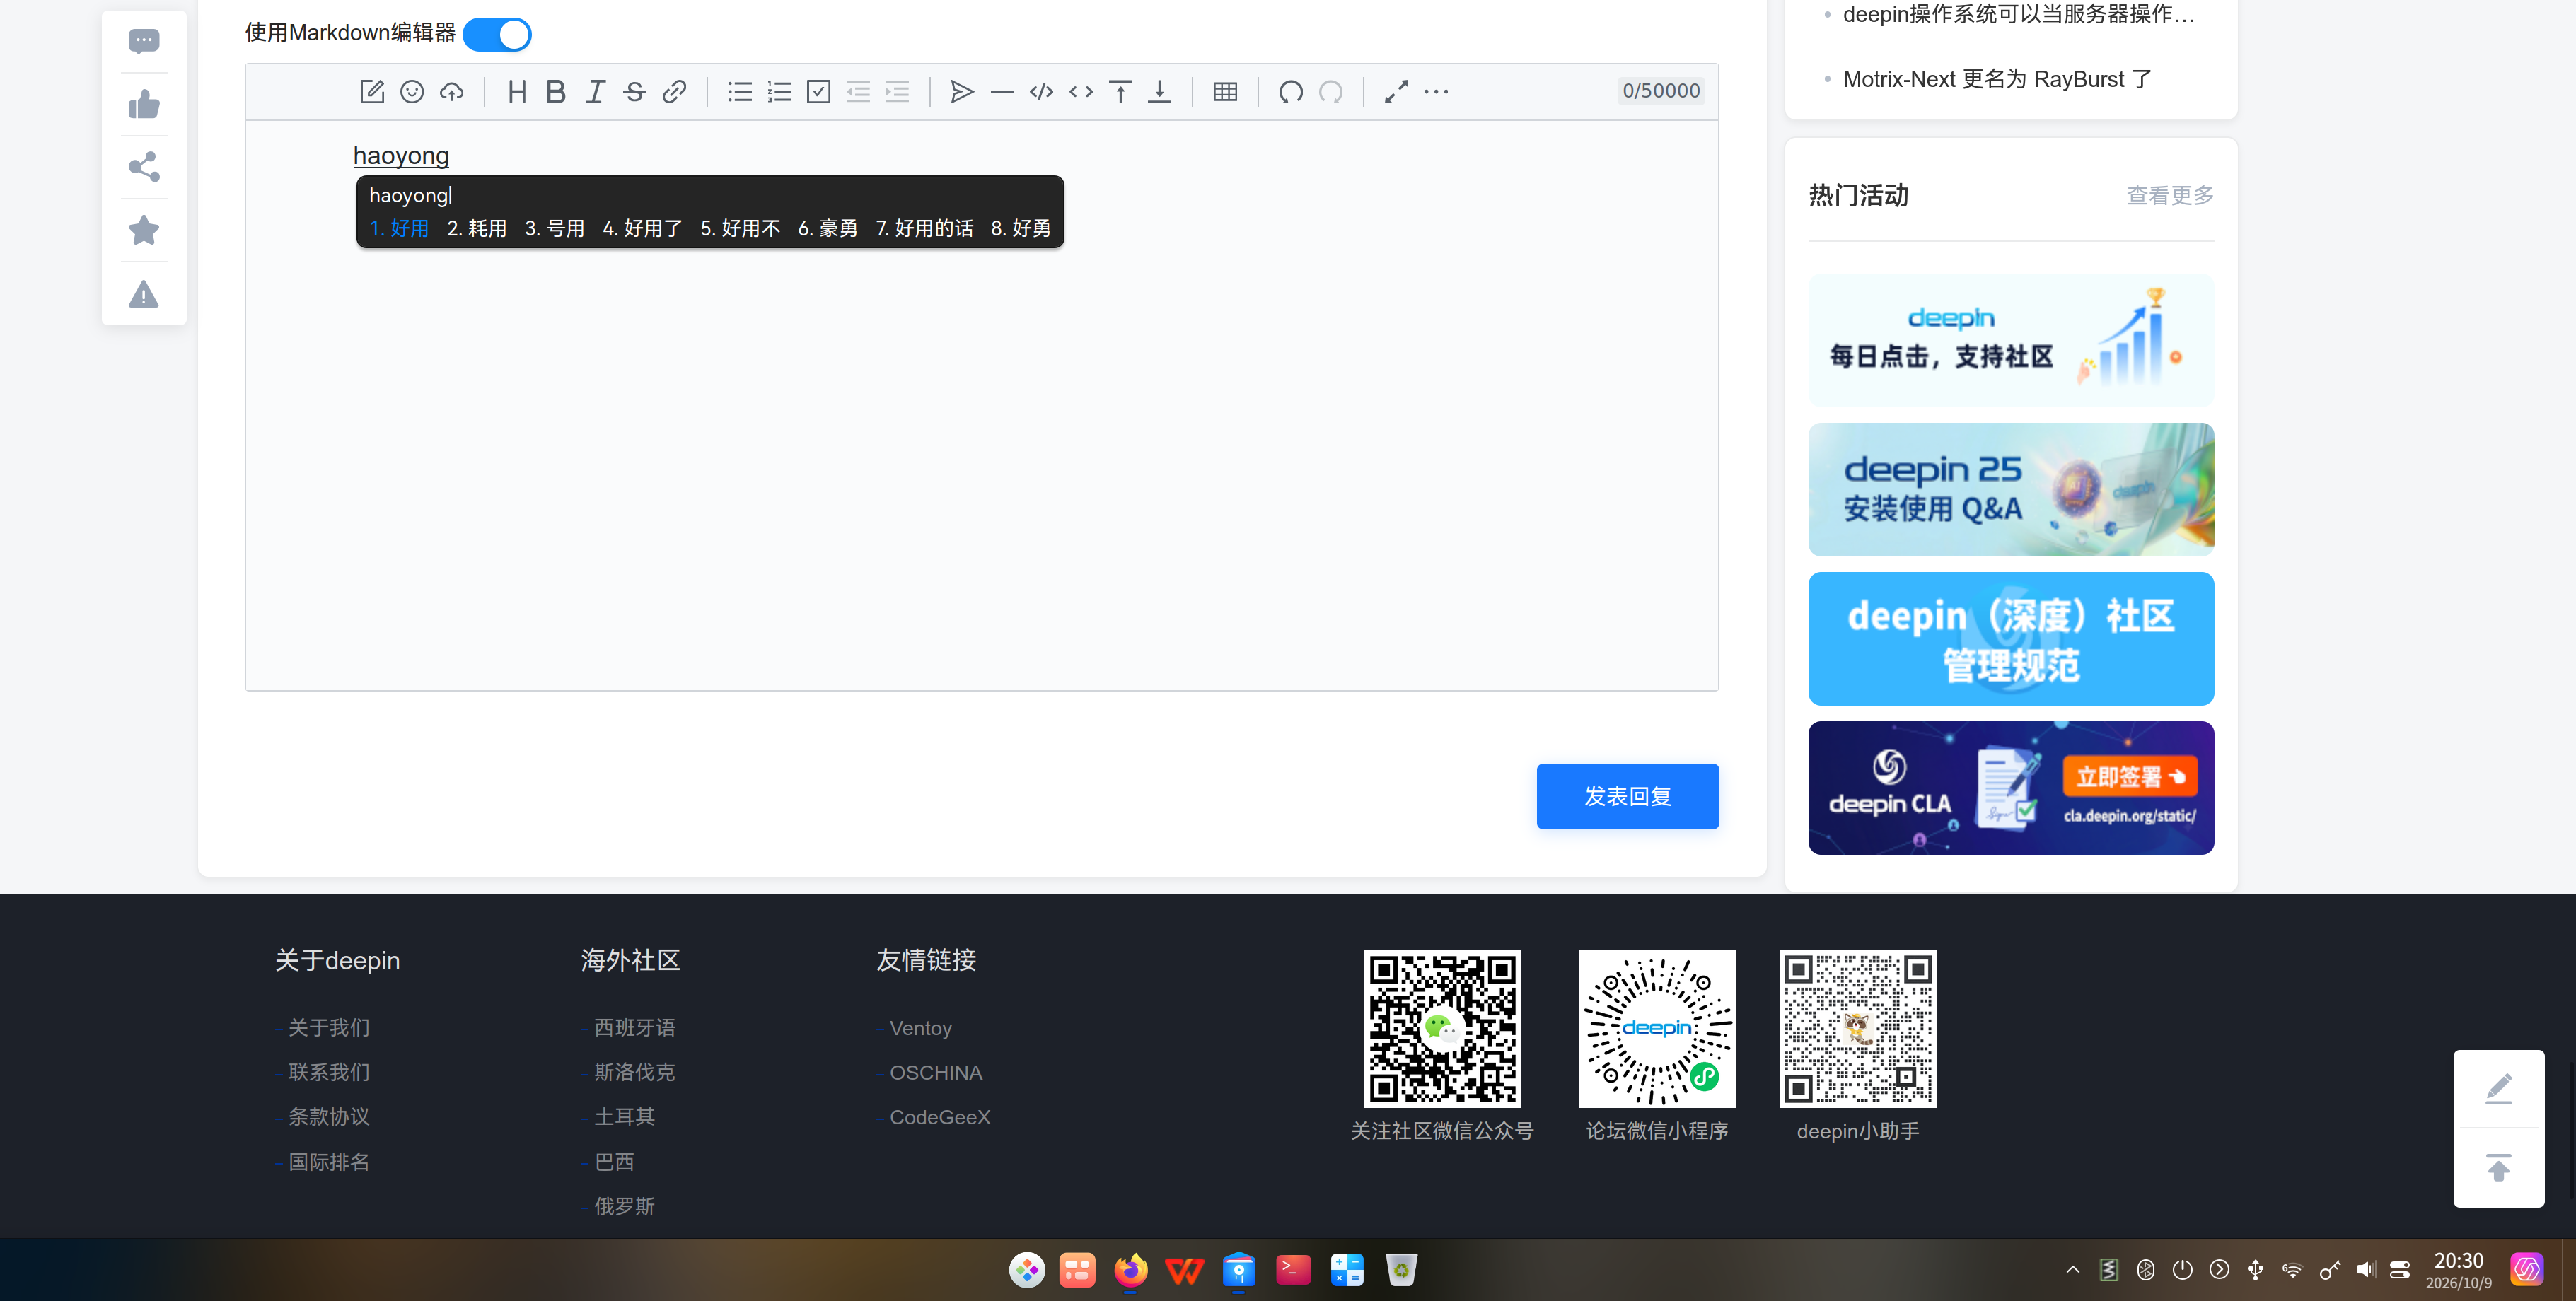2576x1301 pixels.
Task: Open launcher in the dock
Action: click(1027, 1270)
